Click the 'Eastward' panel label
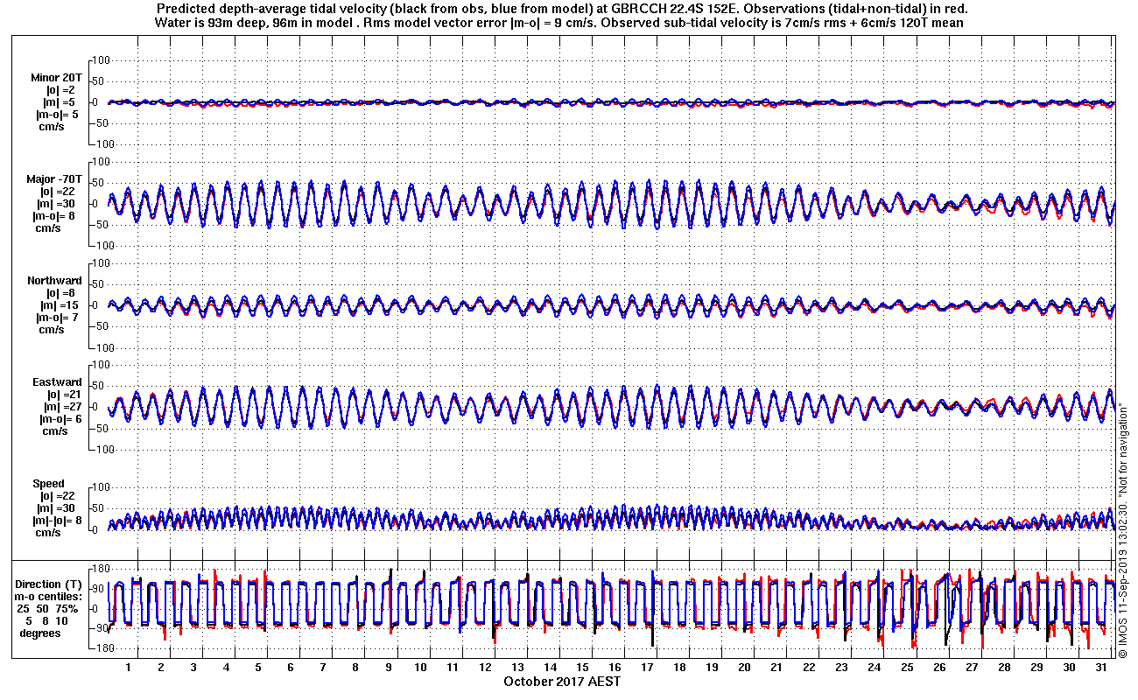Image resolution: width=1138 pixels, height=700 pixels. click(57, 382)
